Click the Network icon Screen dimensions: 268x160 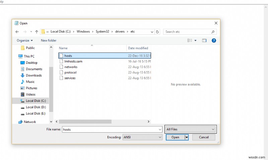tap(20, 122)
